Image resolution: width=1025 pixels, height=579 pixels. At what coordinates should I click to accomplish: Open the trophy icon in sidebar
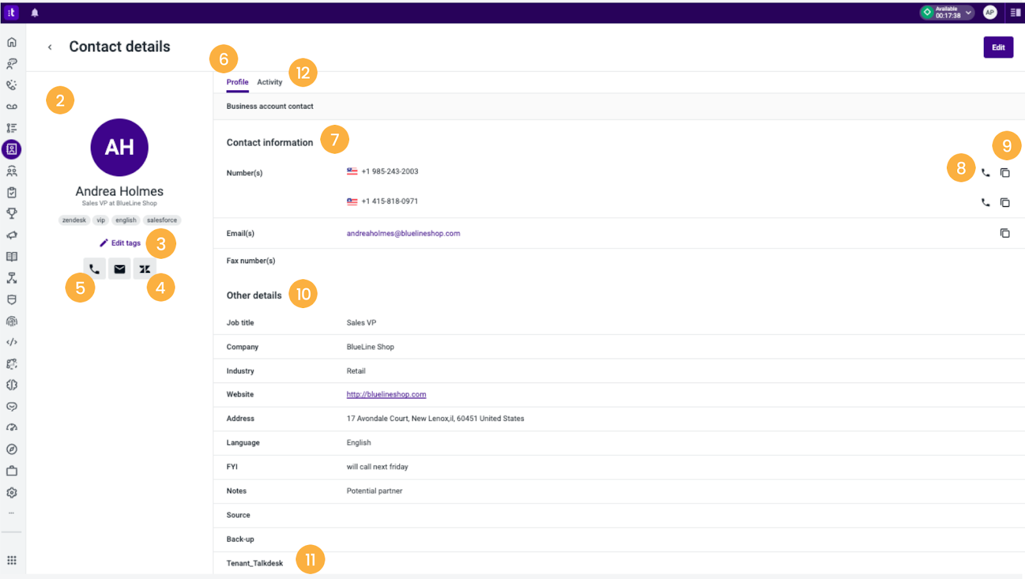12,213
